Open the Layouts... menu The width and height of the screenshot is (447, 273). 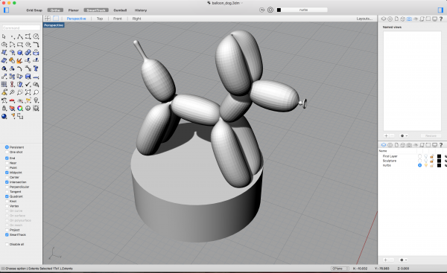tap(364, 19)
